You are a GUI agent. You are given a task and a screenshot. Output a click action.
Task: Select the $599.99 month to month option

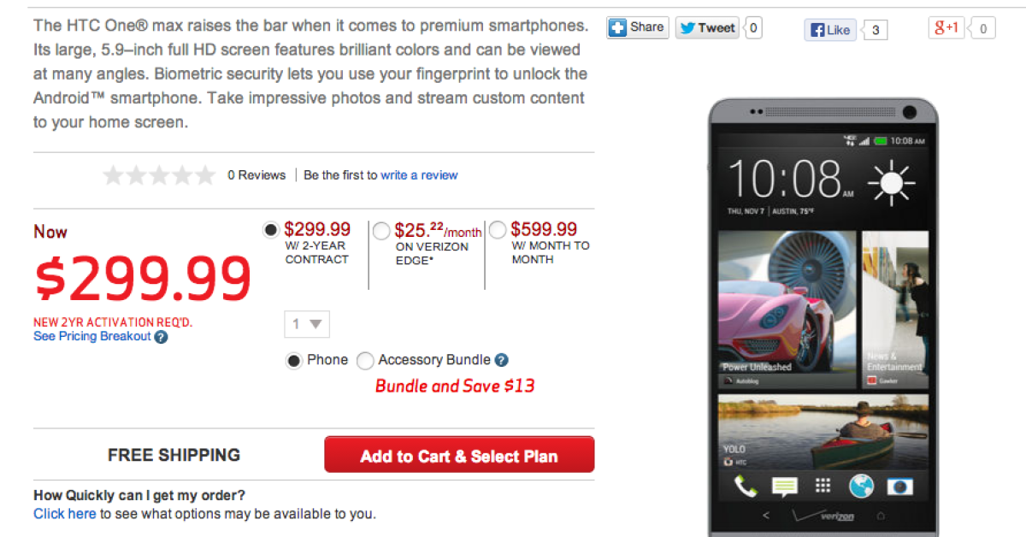(498, 229)
